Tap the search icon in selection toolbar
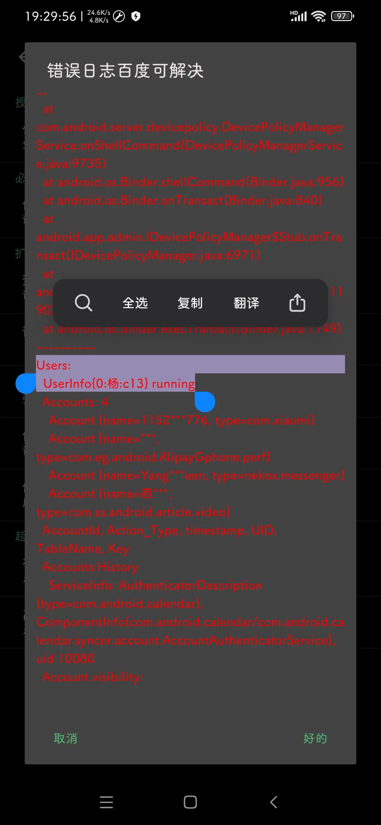Screen dimensions: 381x825 point(84,303)
